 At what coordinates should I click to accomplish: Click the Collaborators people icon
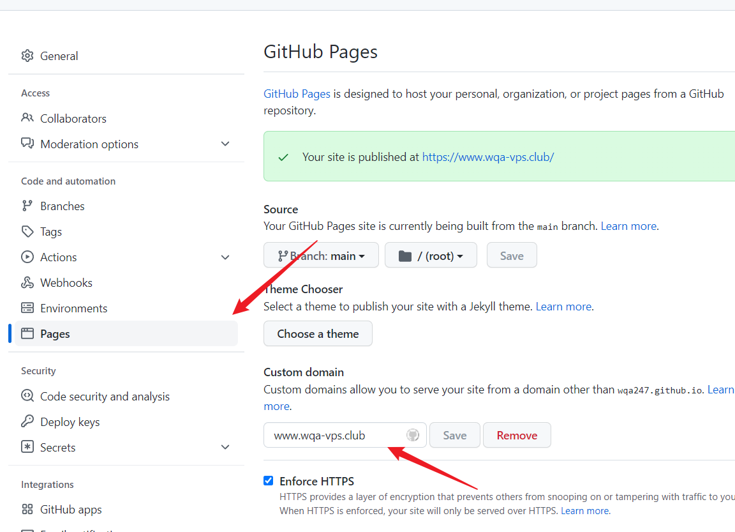pyautogui.click(x=27, y=118)
